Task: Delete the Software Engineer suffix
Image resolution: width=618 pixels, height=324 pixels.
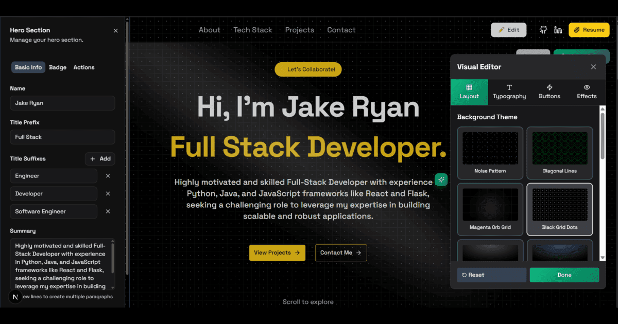Action: [x=108, y=211]
